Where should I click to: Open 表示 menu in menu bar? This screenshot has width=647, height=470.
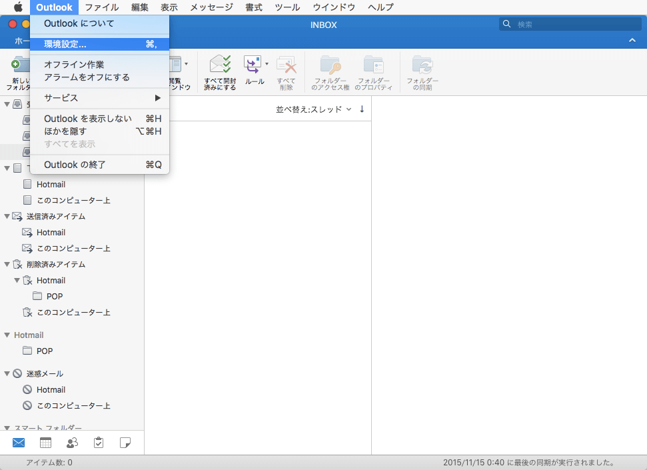(x=169, y=7)
